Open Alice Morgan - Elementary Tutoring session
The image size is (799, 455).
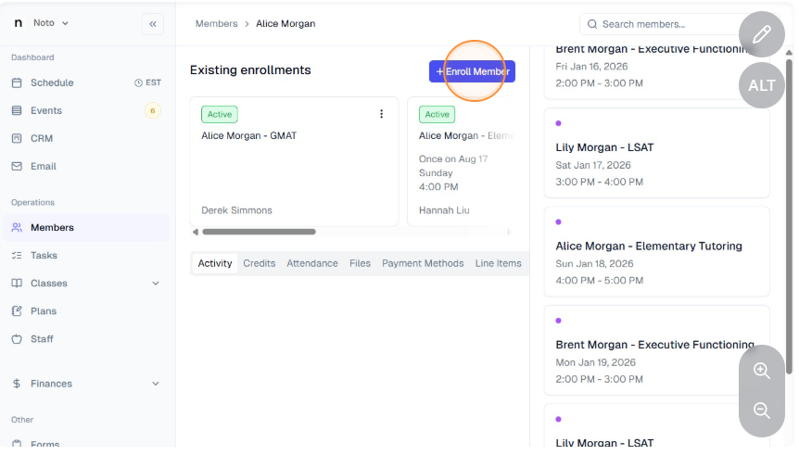tap(657, 252)
